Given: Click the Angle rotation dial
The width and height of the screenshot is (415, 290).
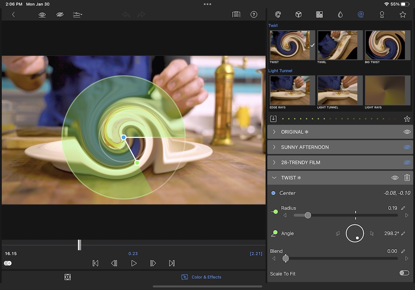Looking at the screenshot, I should [355, 233].
